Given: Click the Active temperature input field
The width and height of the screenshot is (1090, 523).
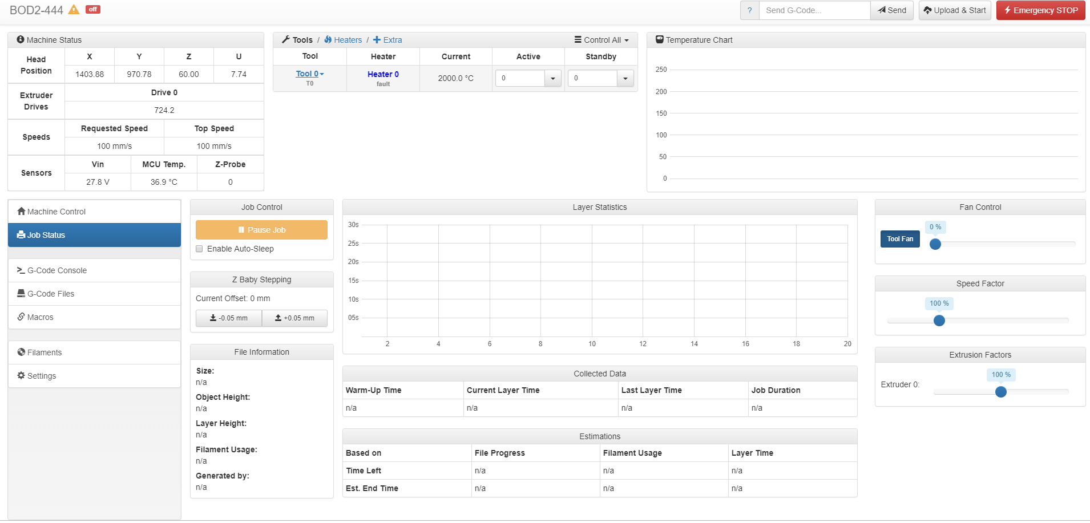Looking at the screenshot, I should click(520, 78).
